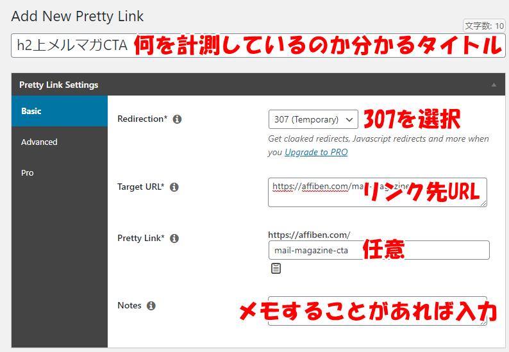Click the Notes info icon

[x=151, y=306]
